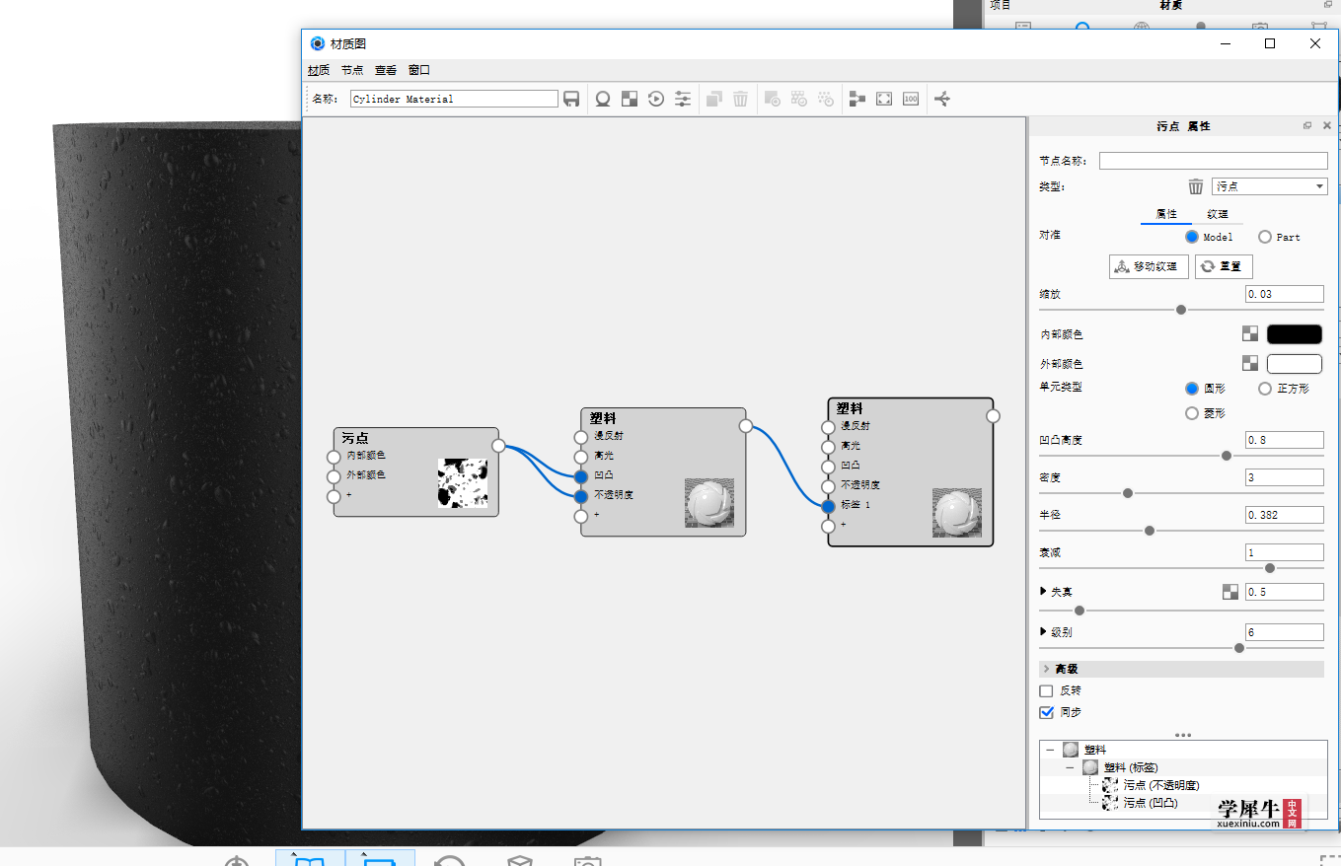Click trash icon beside type dropdown
The height and width of the screenshot is (866, 1341).
click(x=1196, y=186)
